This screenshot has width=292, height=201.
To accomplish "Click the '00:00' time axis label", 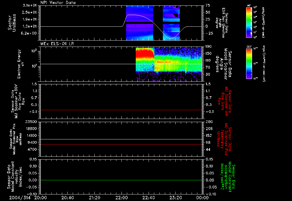I will pos(202,198).
